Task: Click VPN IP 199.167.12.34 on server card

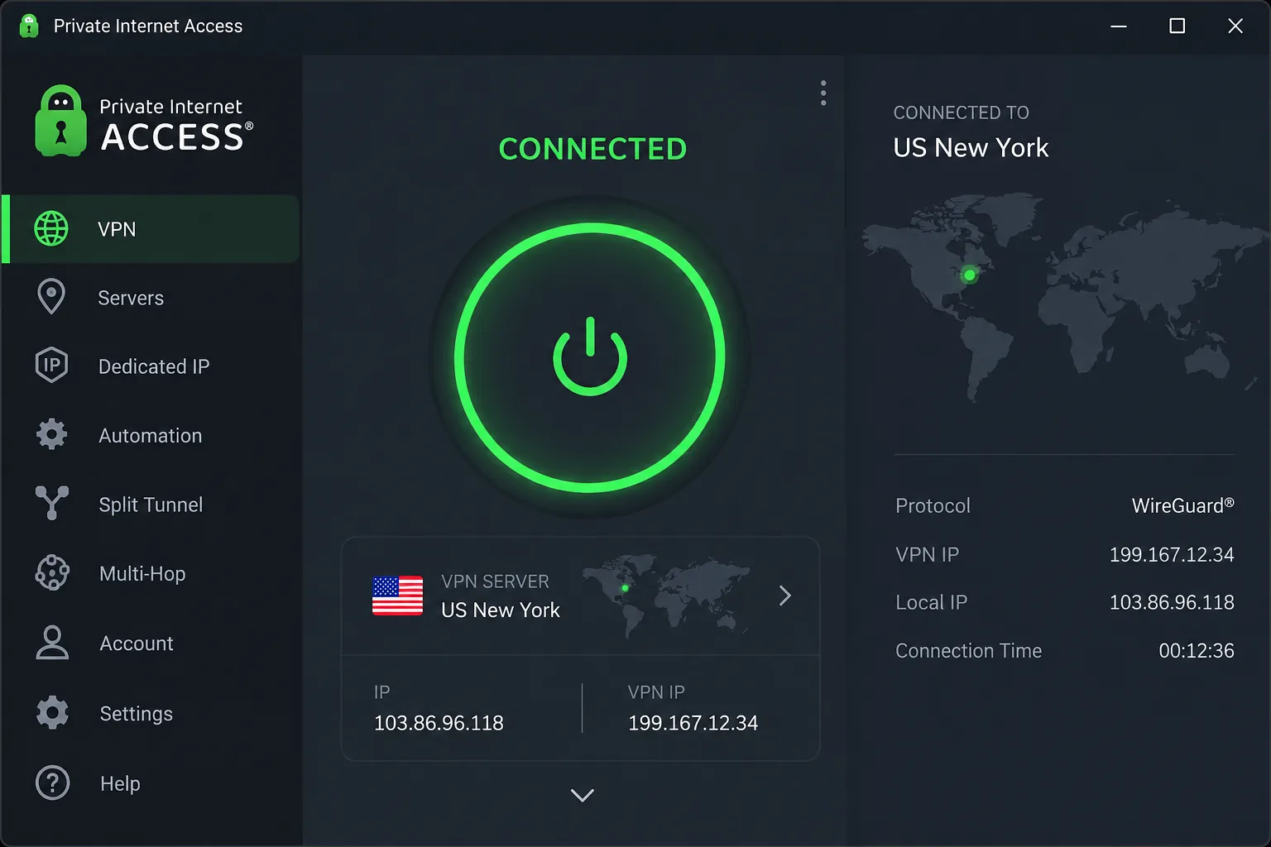Action: 693,723
